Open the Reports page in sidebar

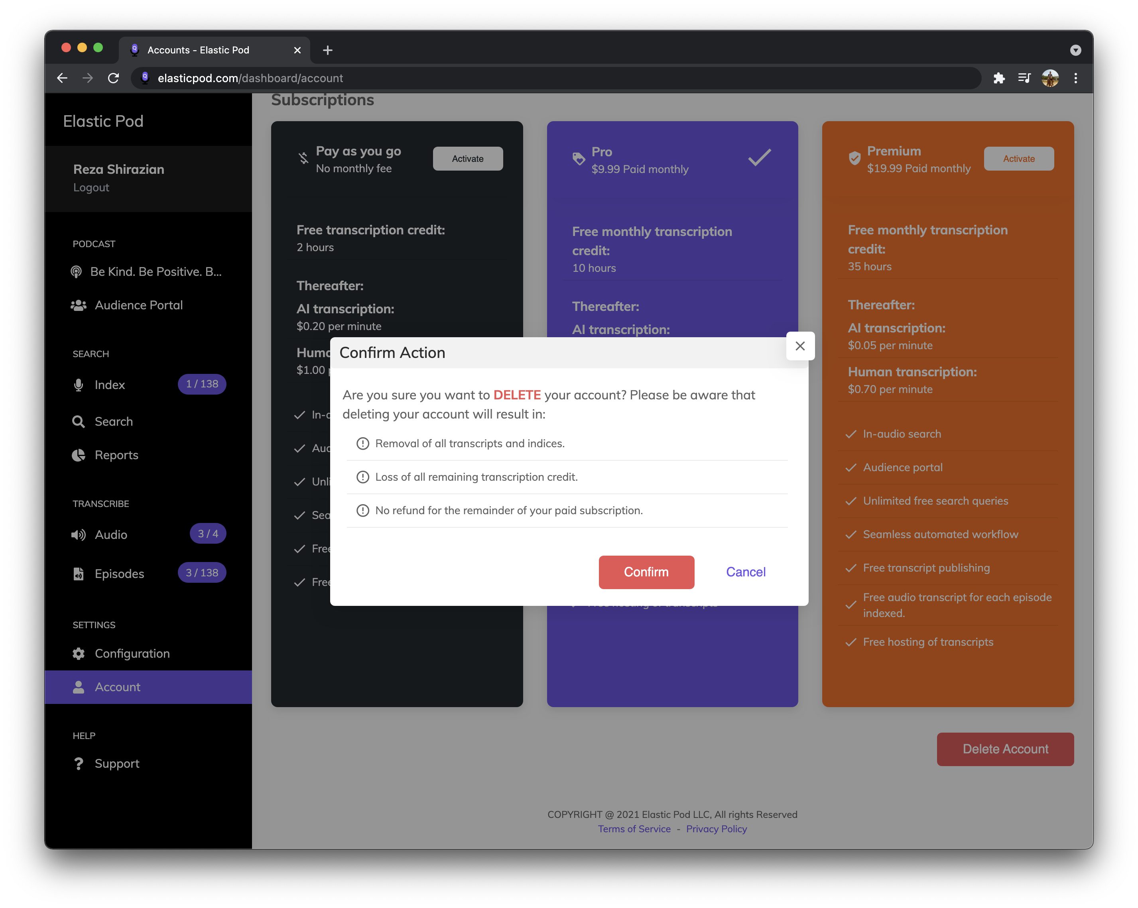[116, 455]
